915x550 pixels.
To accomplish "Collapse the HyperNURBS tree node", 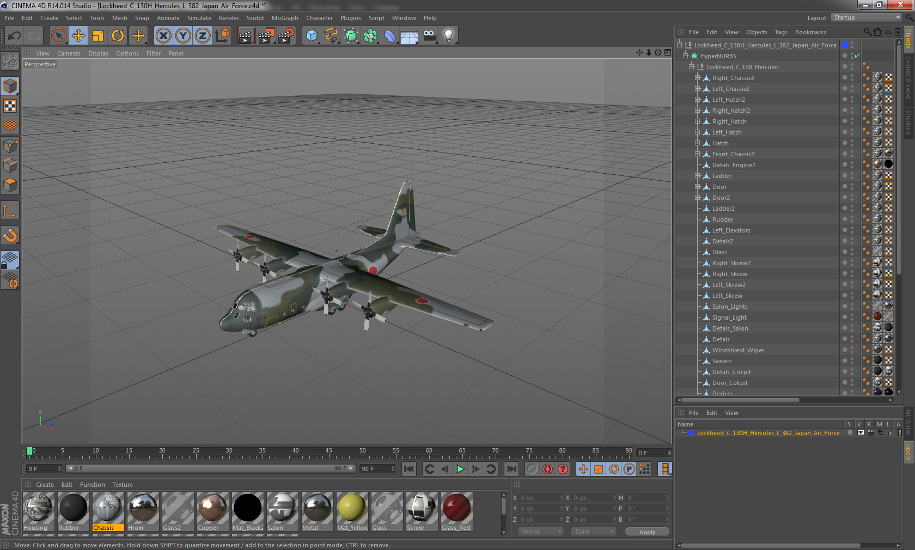I will [686, 56].
